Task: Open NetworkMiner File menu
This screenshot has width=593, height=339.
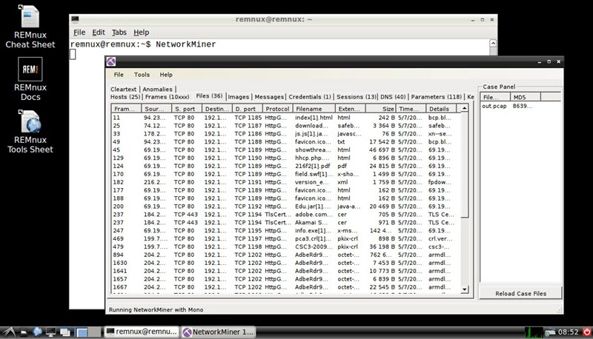Action: [x=119, y=75]
